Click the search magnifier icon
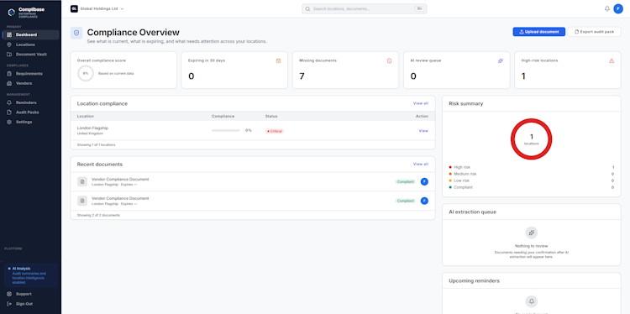Screen dimensions: 630x314 tap(307, 9)
